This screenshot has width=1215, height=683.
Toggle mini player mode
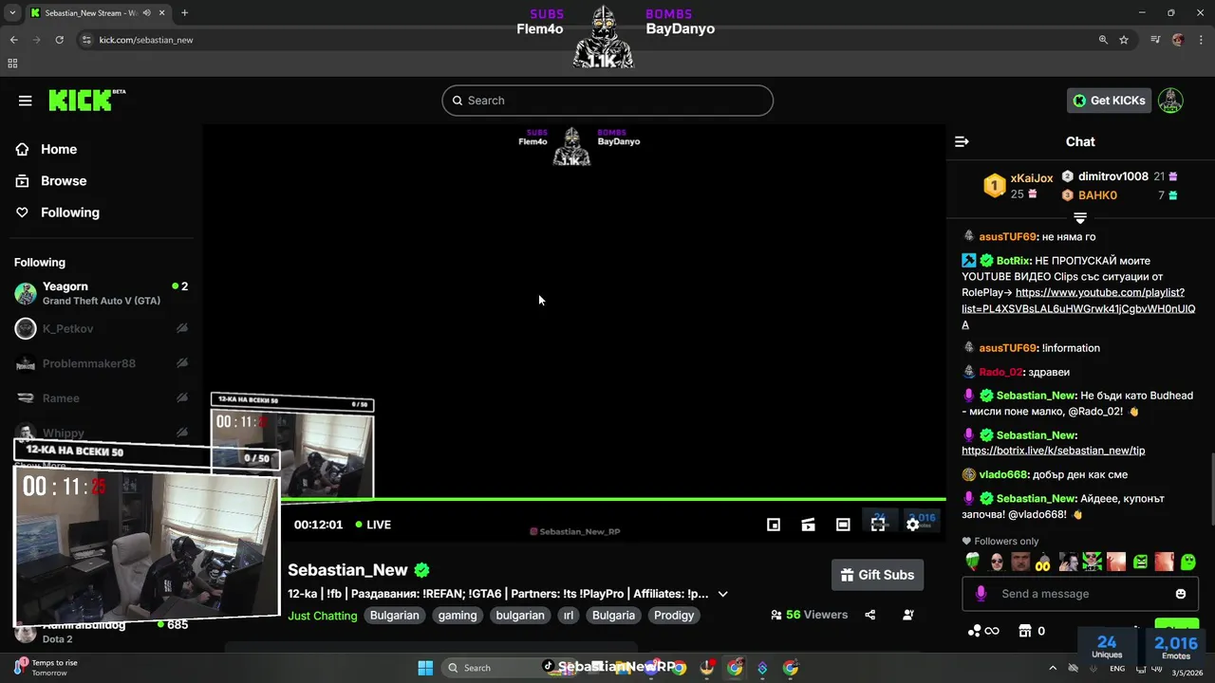click(x=774, y=525)
